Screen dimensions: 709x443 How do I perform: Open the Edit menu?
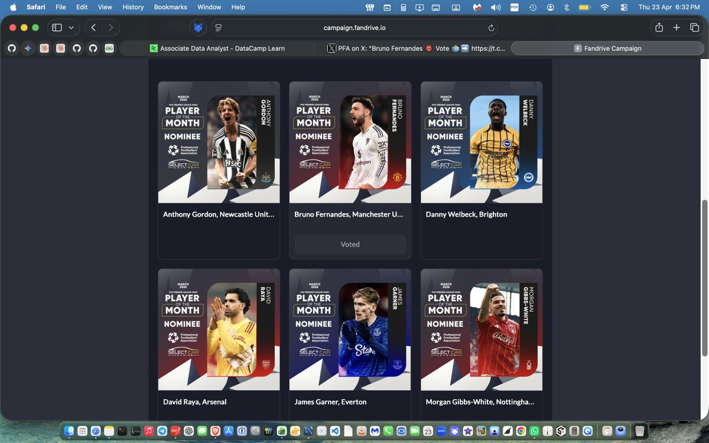click(x=82, y=7)
